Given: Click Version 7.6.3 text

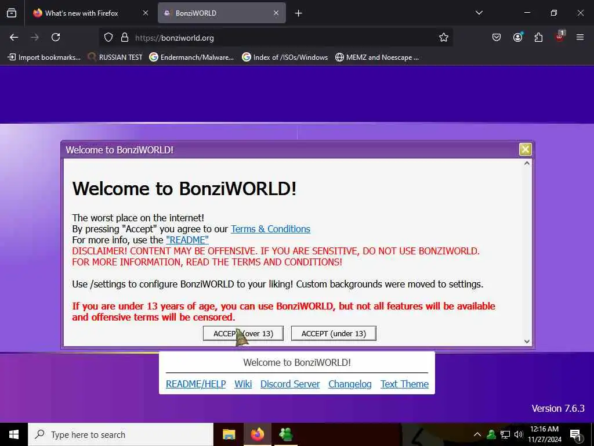Looking at the screenshot, I should point(558,408).
